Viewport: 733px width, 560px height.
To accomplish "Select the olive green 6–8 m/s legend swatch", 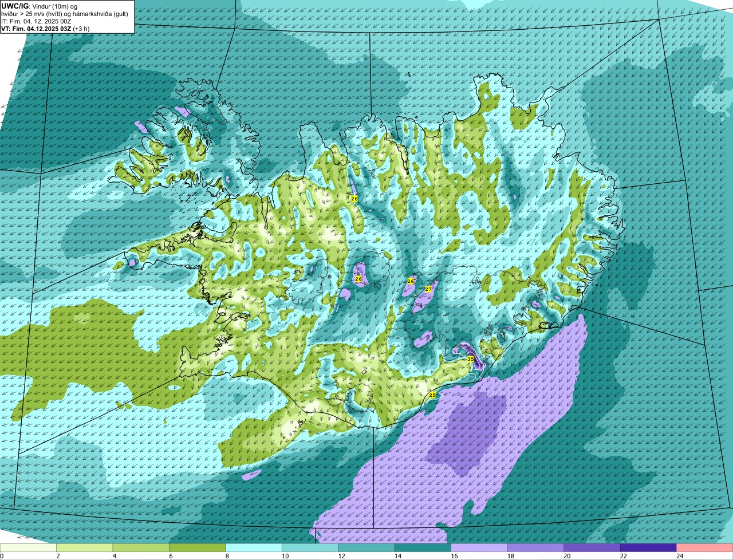I will pyautogui.click(x=198, y=547).
